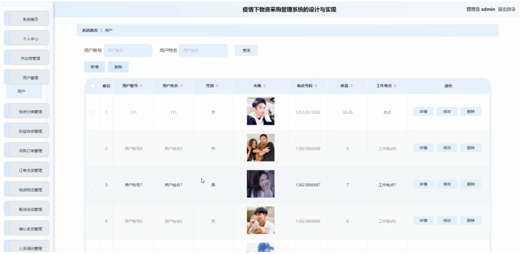This screenshot has width=522, height=254.
Task: Click 修改 for 用户账号6
Action: tap(447, 221)
